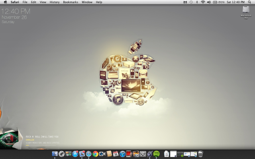
Task: Open the Address Book dock icon
Action: click(x=109, y=154)
